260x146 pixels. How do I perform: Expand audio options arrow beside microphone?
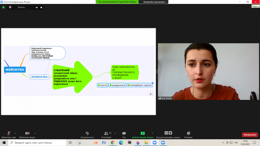(15, 133)
